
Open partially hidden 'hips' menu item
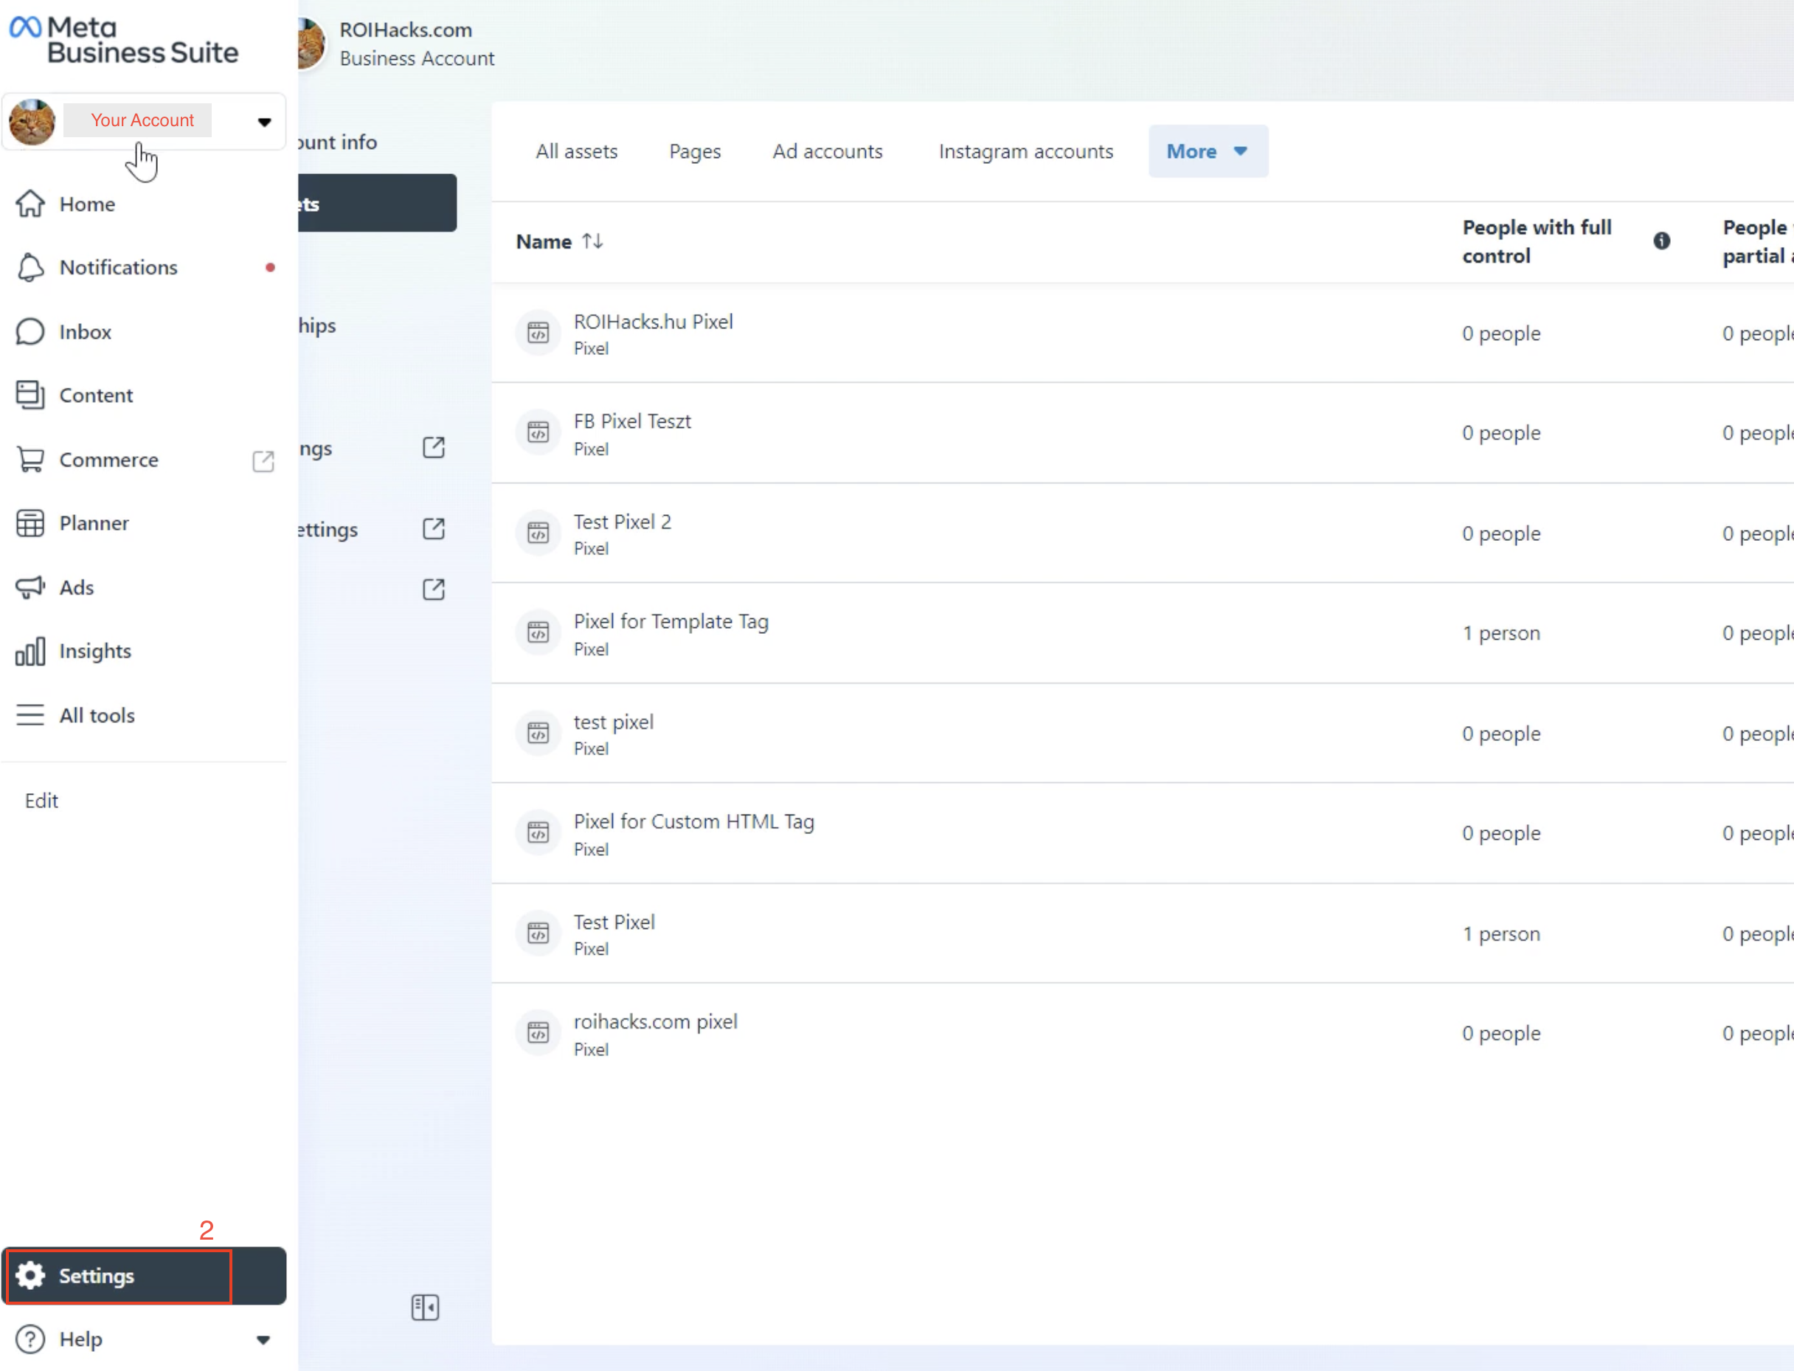[317, 325]
